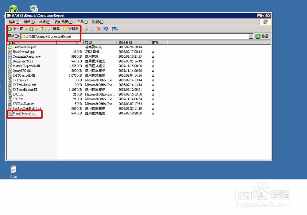The width and height of the screenshot is (307, 215).
Task: Click the WeightReport.dll file name
Action: click(24, 113)
